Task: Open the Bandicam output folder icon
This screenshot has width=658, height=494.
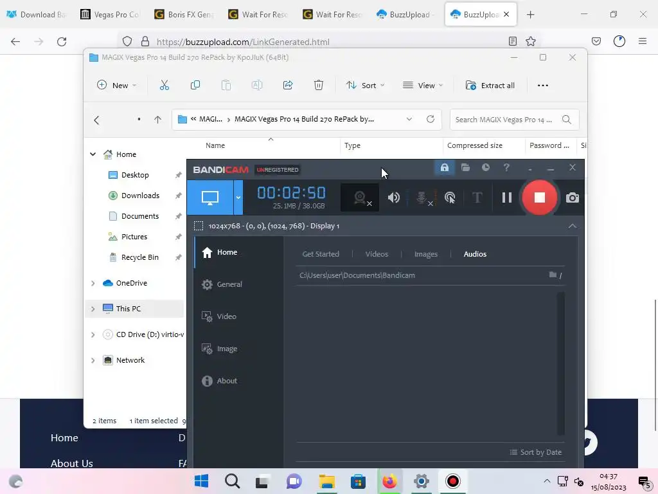Action: click(x=465, y=168)
